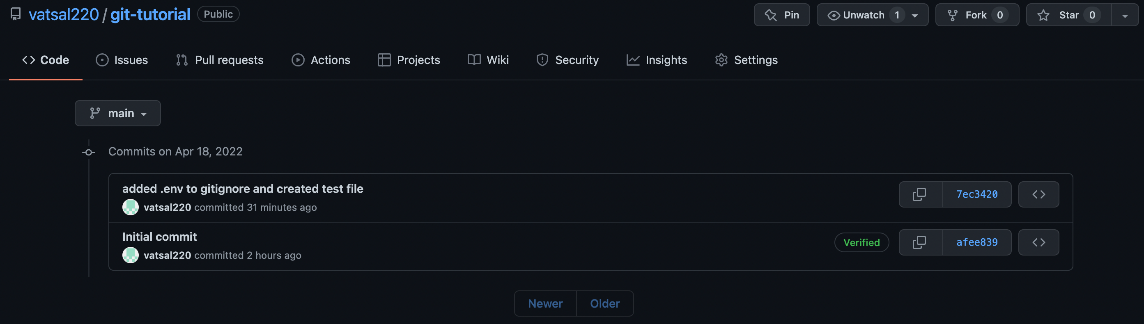Star the git-tutorial repository
The height and width of the screenshot is (324, 1144).
[x=1068, y=15]
